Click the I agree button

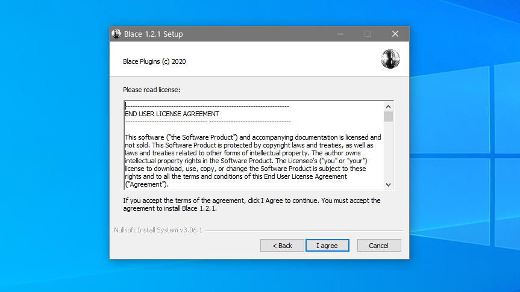tap(327, 246)
